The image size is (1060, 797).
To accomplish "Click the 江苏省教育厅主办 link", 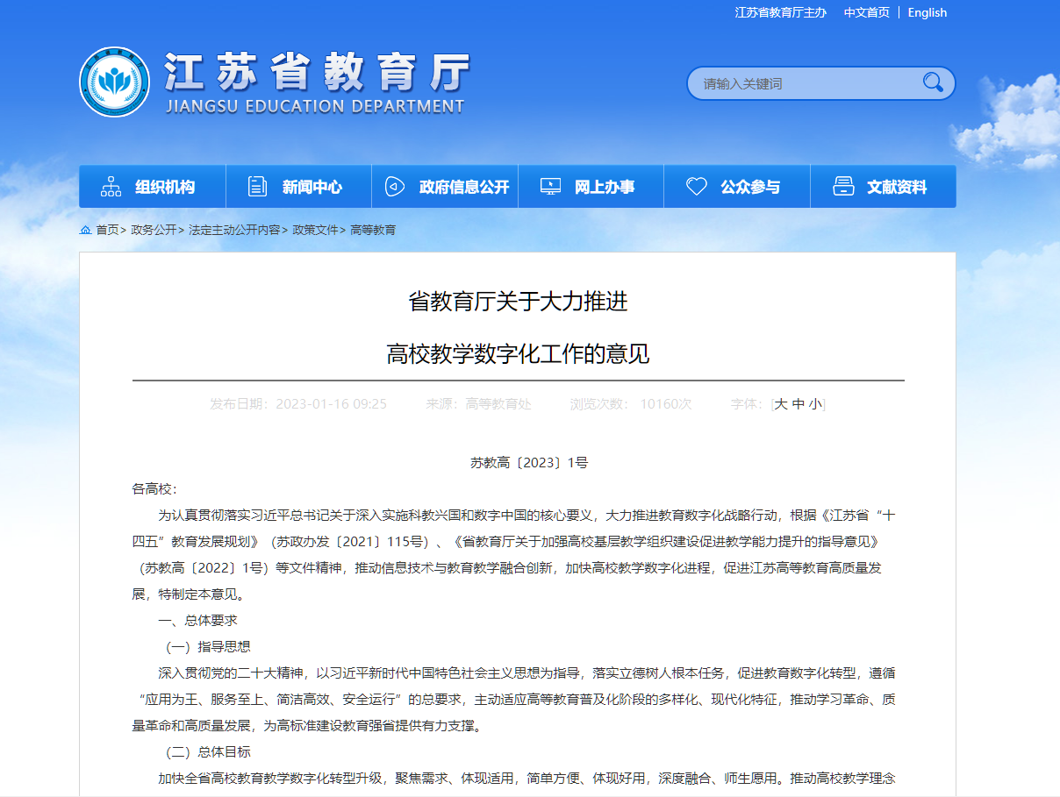I will pyautogui.click(x=779, y=12).
